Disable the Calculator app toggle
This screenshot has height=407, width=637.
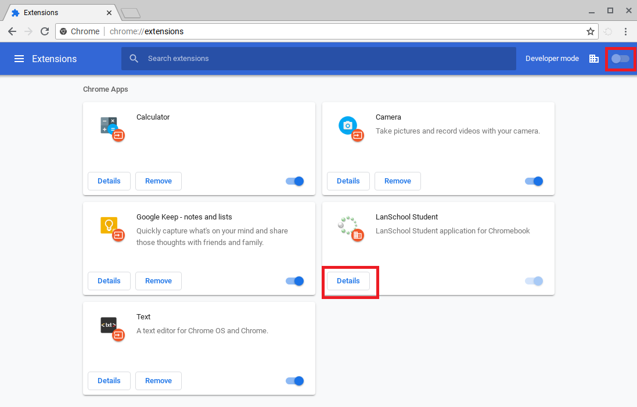click(295, 181)
